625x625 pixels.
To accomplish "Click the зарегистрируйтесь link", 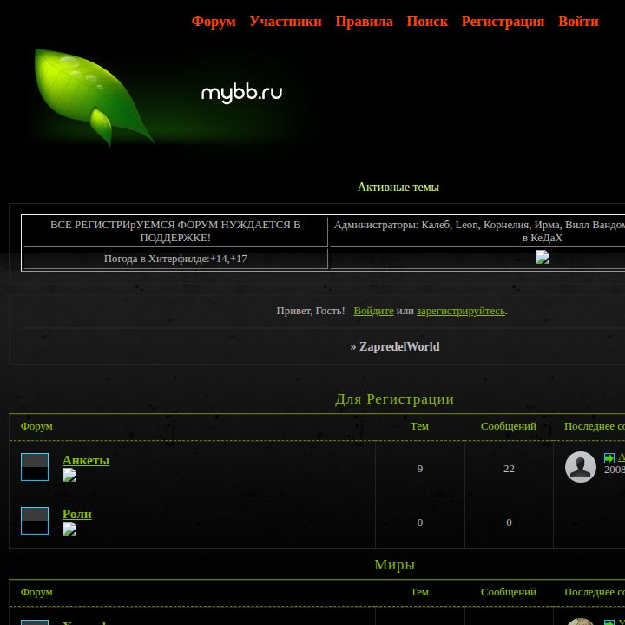I will point(461,311).
